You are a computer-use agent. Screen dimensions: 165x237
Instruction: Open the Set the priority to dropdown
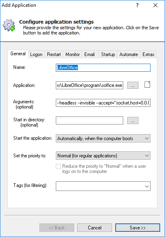click(x=103, y=155)
